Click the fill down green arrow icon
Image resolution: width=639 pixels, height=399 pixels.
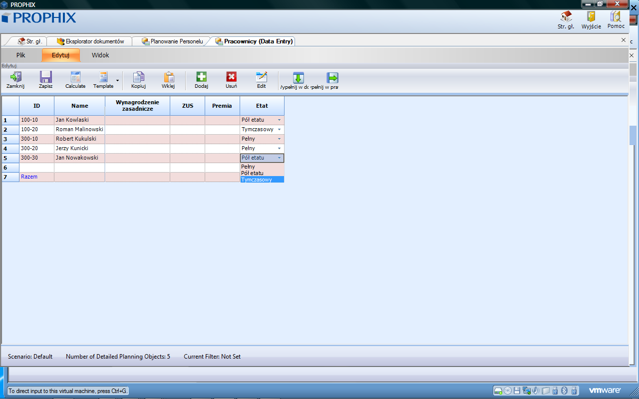[298, 78]
